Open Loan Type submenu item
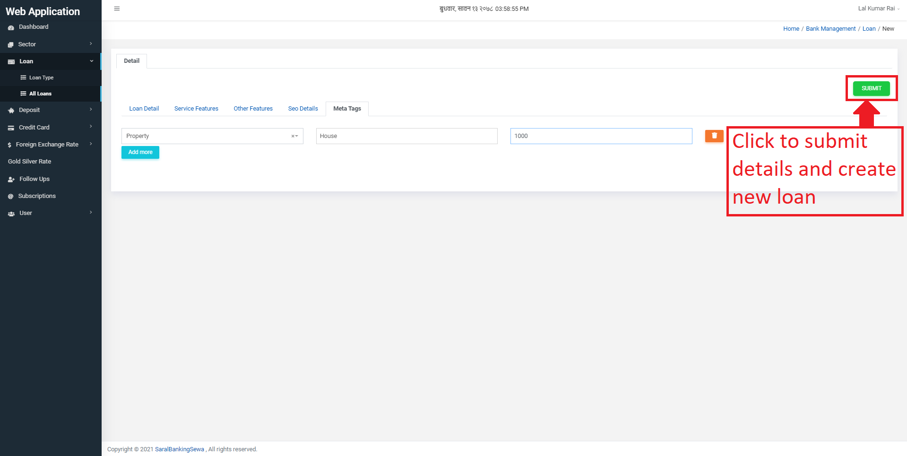This screenshot has height=456, width=907. [51, 77]
